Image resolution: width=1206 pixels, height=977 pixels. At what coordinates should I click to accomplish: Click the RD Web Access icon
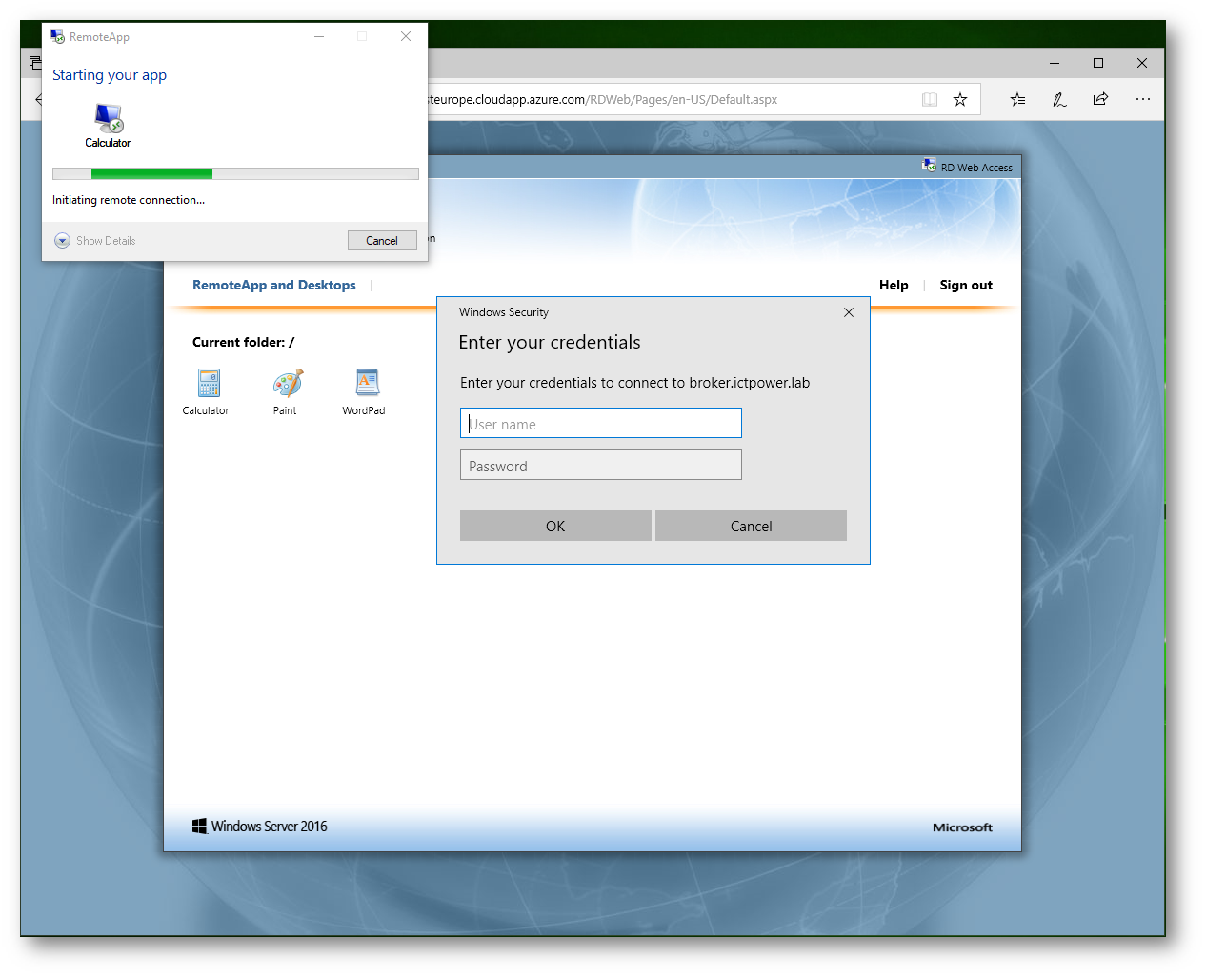(929, 166)
